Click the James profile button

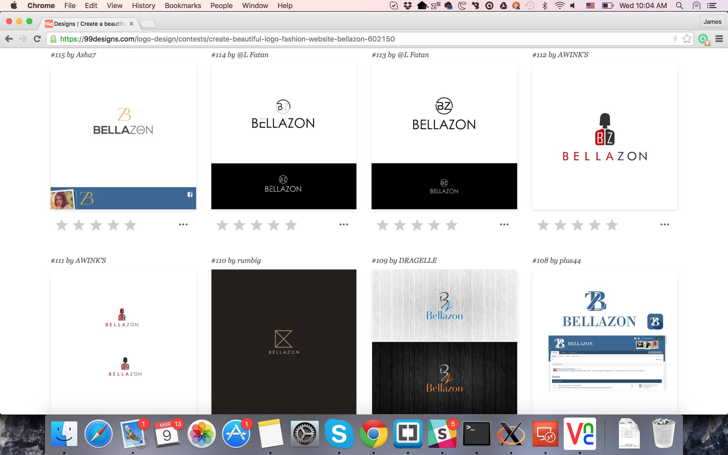(x=712, y=22)
